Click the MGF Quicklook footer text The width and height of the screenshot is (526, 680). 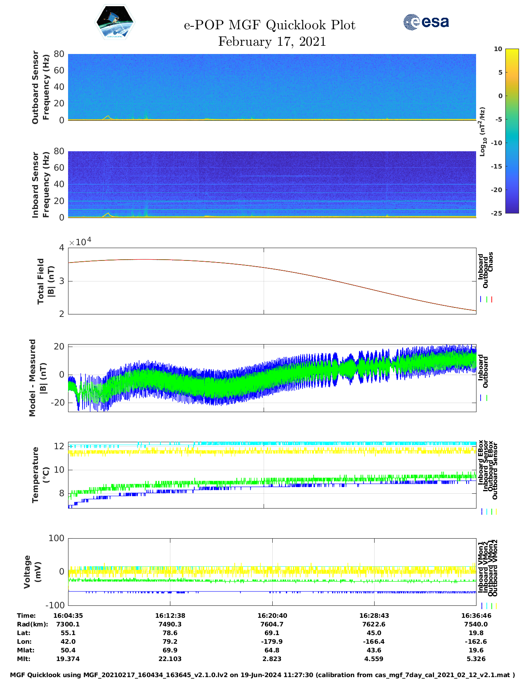262,675
